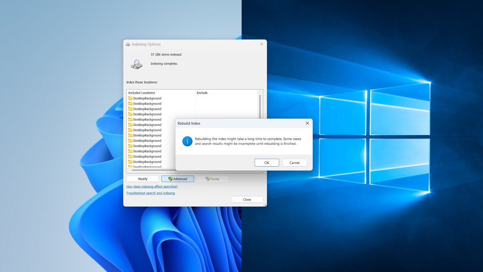Click the shield icon on Pause button
The width and height of the screenshot is (483, 272).
pyautogui.click(x=208, y=179)
